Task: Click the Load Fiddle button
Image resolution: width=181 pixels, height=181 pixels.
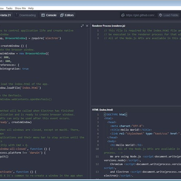Action: pyautogui.click(x=168, y=15)
